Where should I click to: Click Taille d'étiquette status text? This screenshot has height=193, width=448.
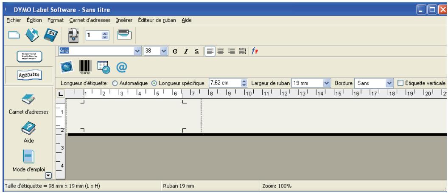[52, 186]
